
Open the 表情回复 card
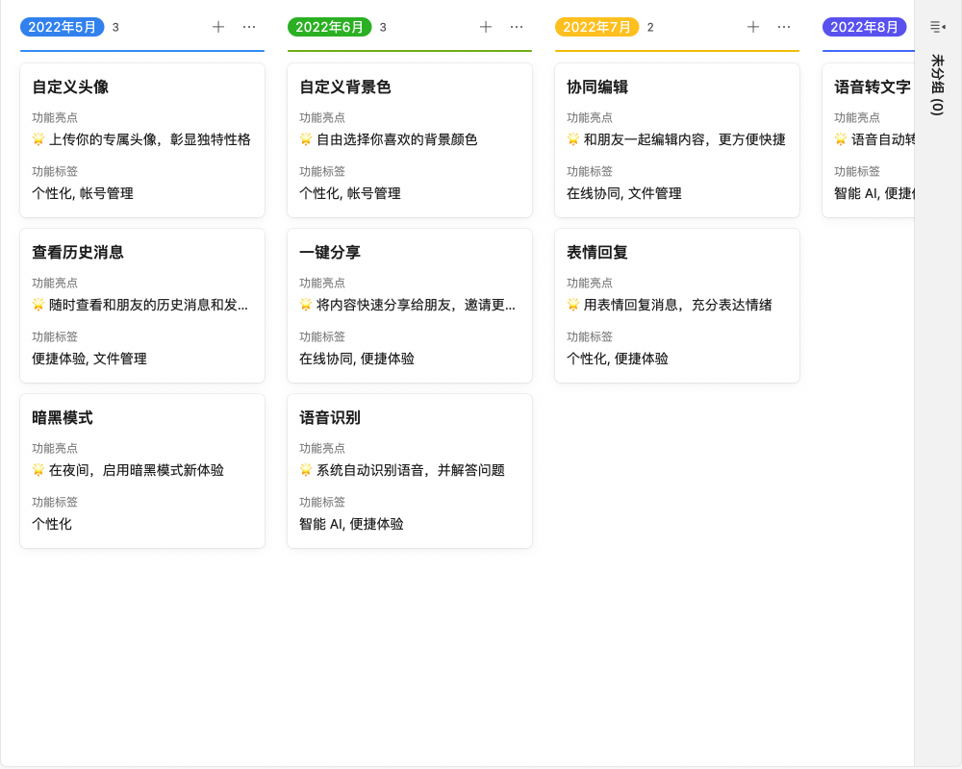coord(677,305)
